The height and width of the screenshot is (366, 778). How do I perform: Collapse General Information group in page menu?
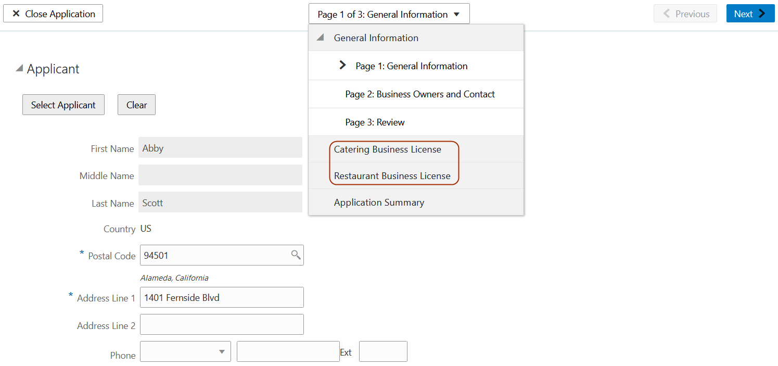pyautogui.click(x=321, y=38)
